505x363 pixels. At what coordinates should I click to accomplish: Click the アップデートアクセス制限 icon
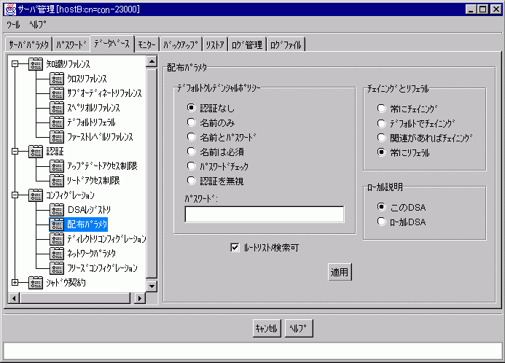pos(57,166)
